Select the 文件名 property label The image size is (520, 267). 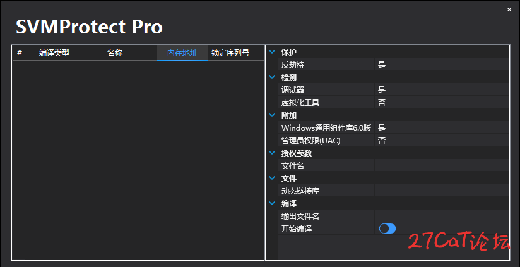point(293,165)
